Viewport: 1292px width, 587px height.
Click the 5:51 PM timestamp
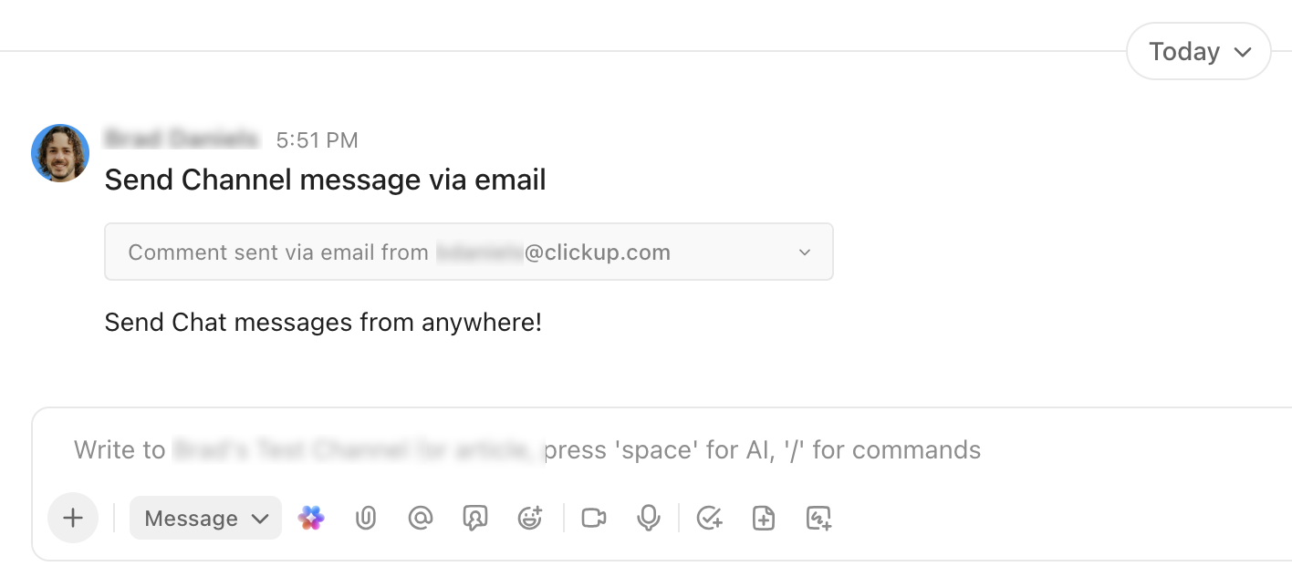(x=317, y=139)
